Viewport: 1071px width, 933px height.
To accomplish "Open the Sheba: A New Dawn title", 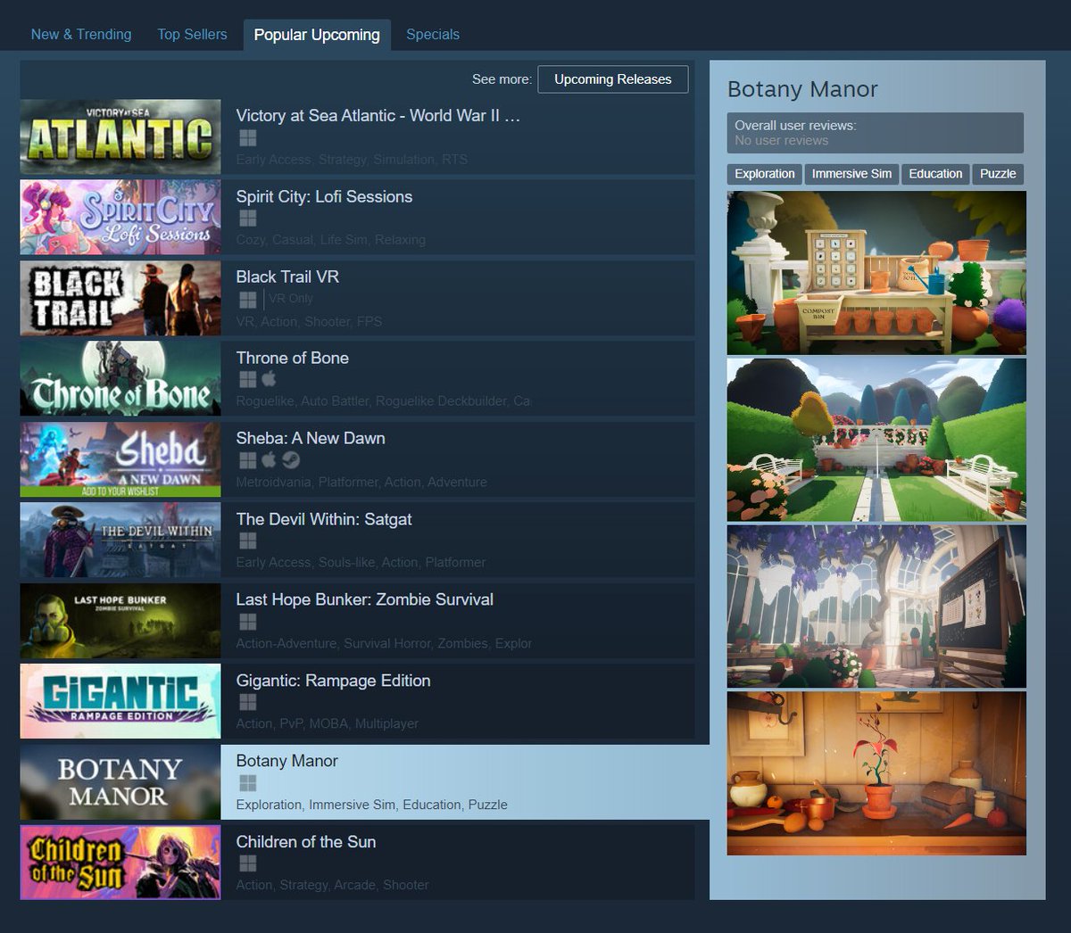I will 311,438.
